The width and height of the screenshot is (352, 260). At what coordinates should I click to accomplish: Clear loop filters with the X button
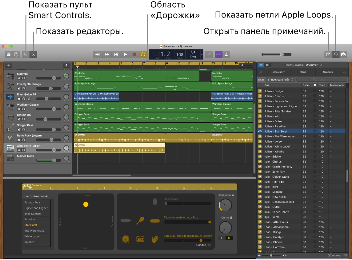(x=261, y=72)
